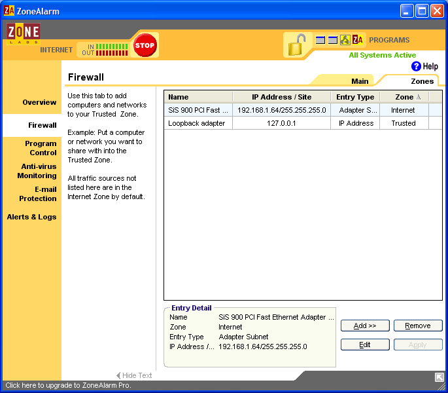Open Help via blue question icon
This screenshot has height=393, width=448.
[x=416, y=66]
